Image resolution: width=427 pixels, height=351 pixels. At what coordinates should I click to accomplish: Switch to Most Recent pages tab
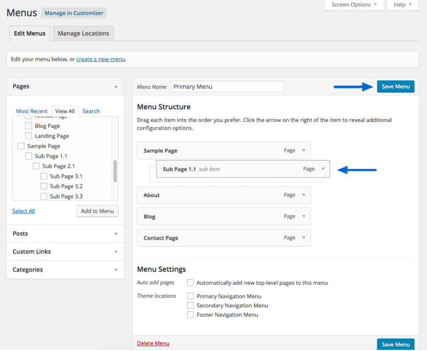(x=32, y=111)
